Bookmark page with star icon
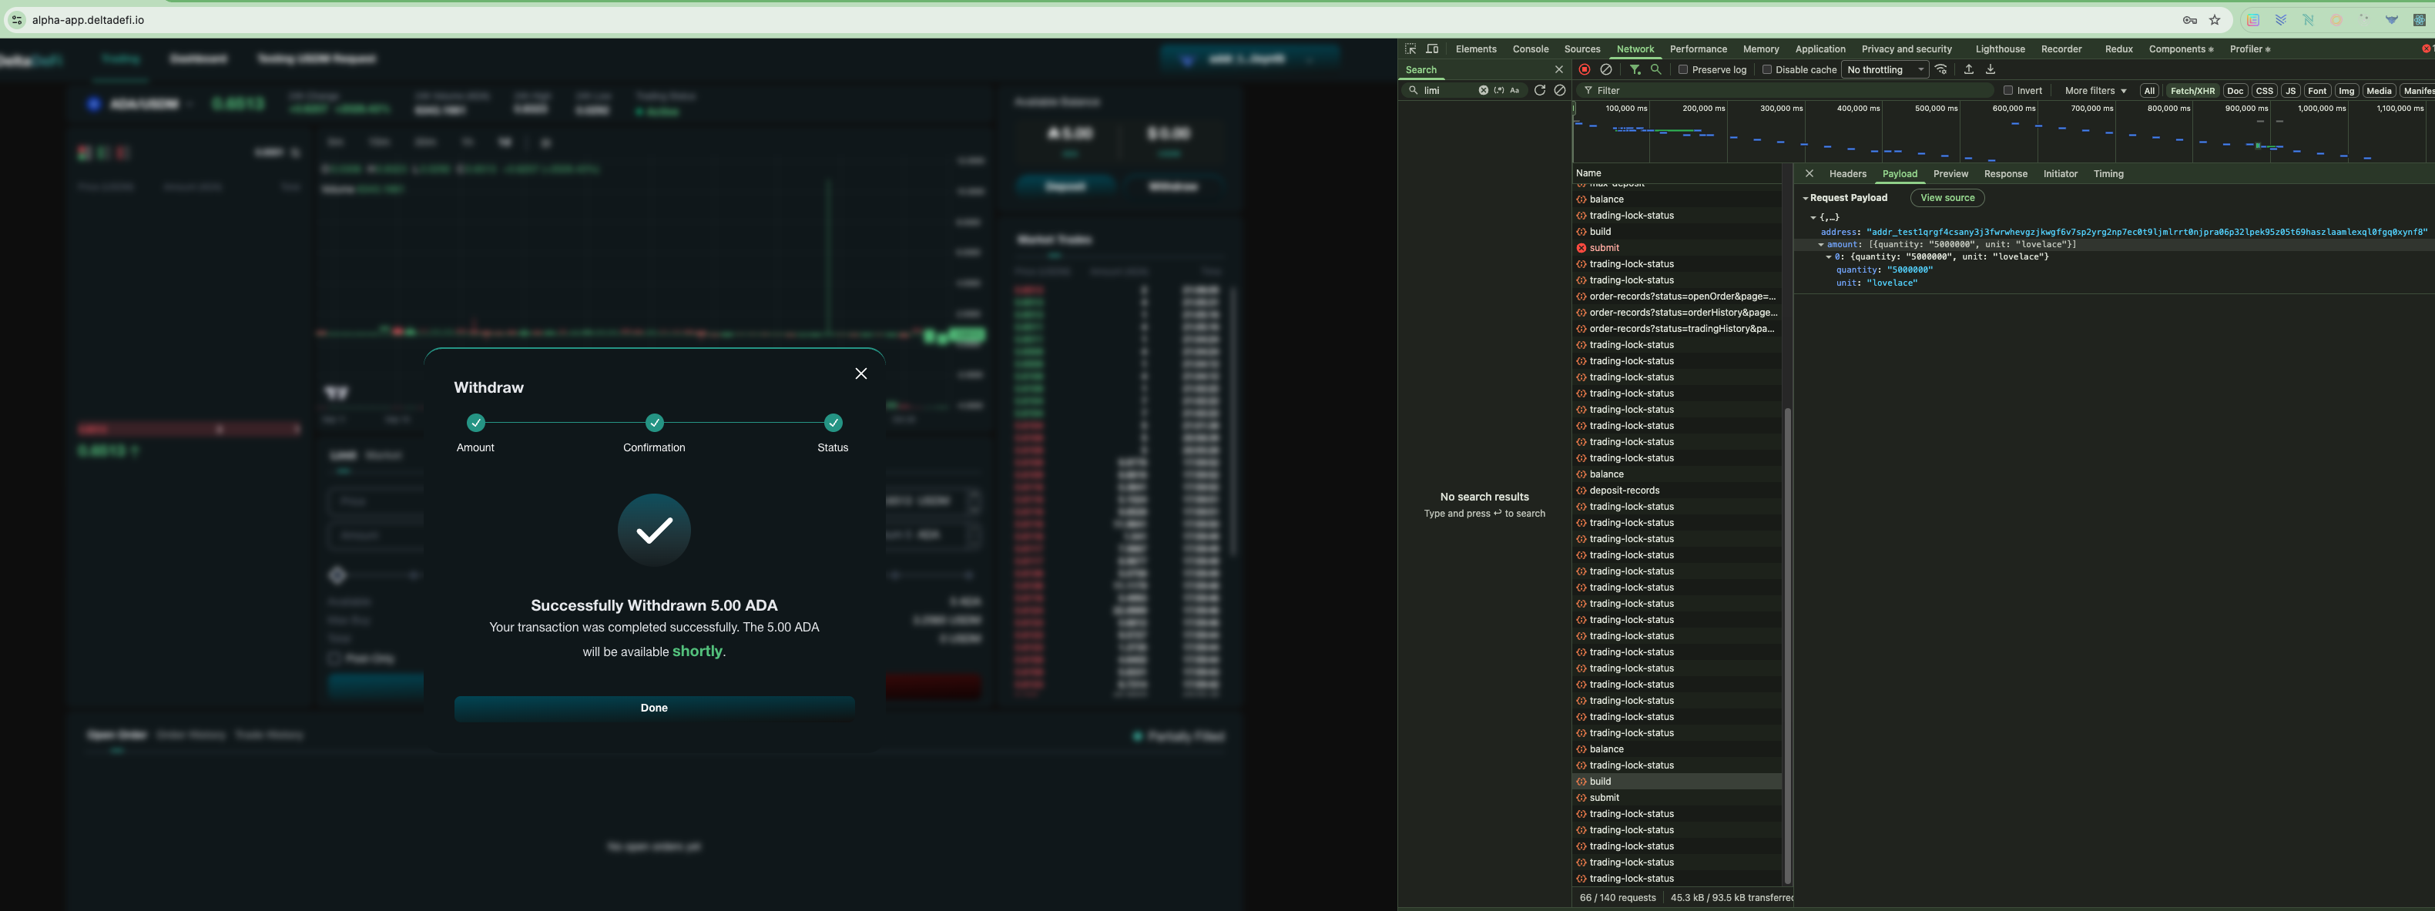Image resolution: width=2435 pixels, height=911 pixels. [x=2215, y=20]
